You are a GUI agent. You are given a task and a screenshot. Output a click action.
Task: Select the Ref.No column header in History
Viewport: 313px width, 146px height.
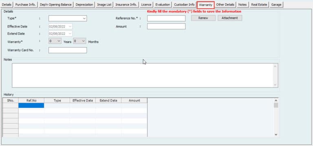31,101
